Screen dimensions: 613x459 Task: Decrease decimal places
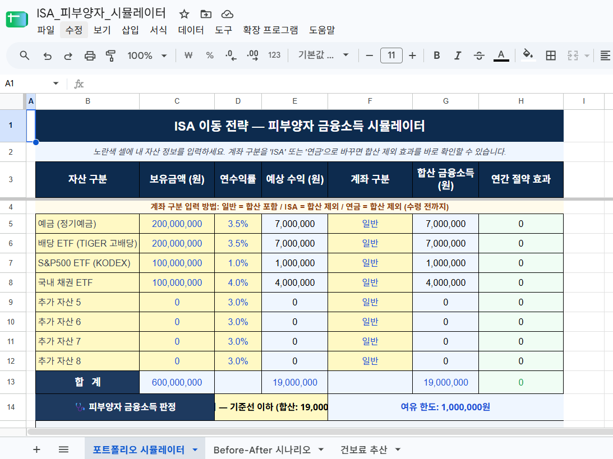[231, 55]
